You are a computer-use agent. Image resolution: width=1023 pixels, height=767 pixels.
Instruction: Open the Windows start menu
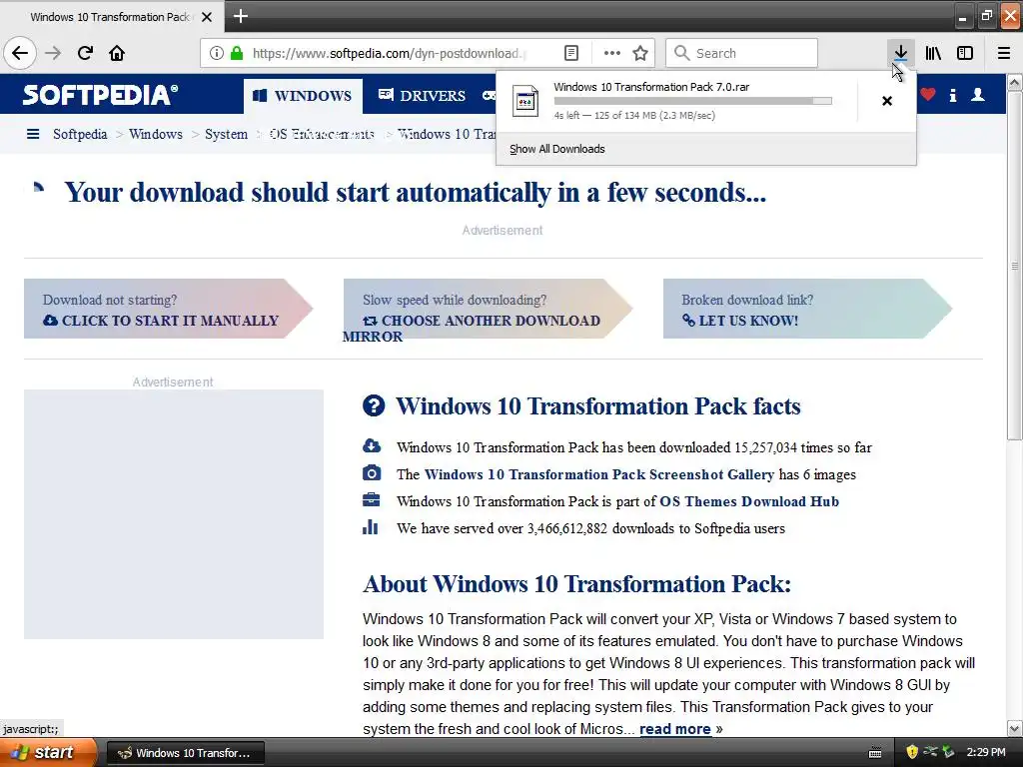tap(48, 752)
